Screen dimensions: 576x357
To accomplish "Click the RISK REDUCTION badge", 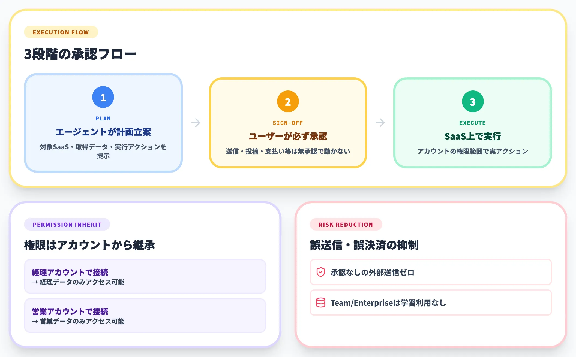I will click(x=346, y=225).
